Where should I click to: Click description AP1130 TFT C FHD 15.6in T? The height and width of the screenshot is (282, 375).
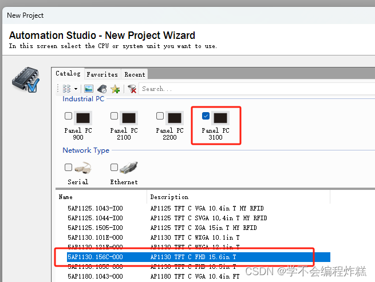point(194,257)
